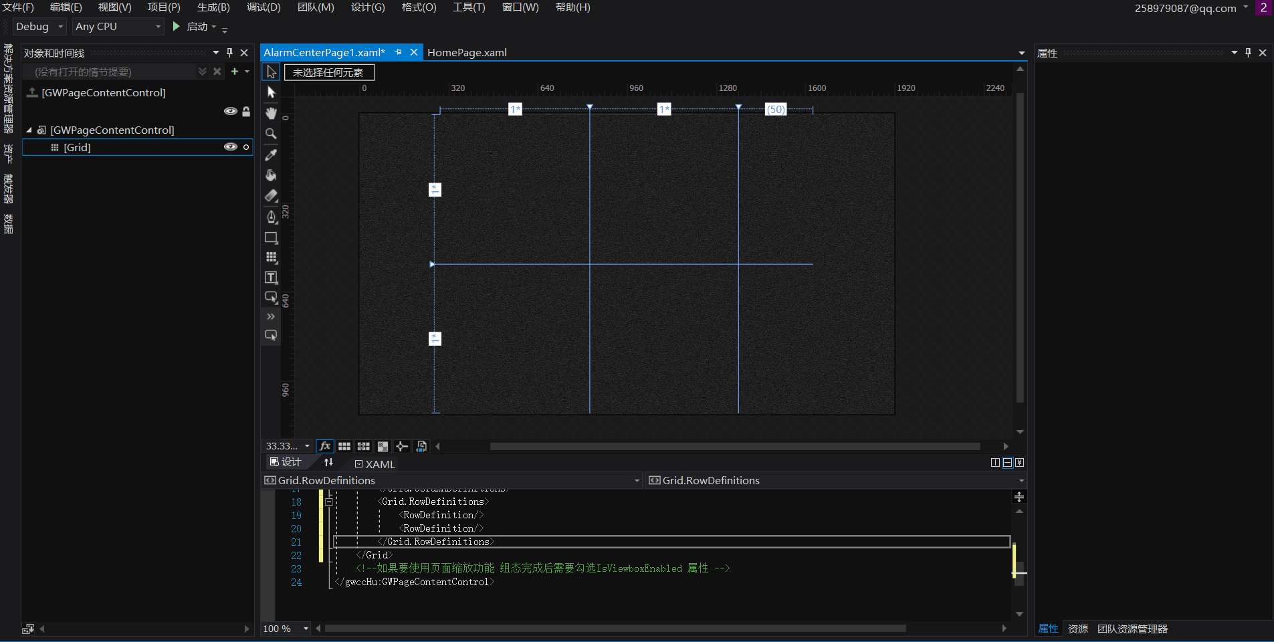1274x642 pixels.
Task: Open the Debug configuration dropdown
Action: coord(39,27)
